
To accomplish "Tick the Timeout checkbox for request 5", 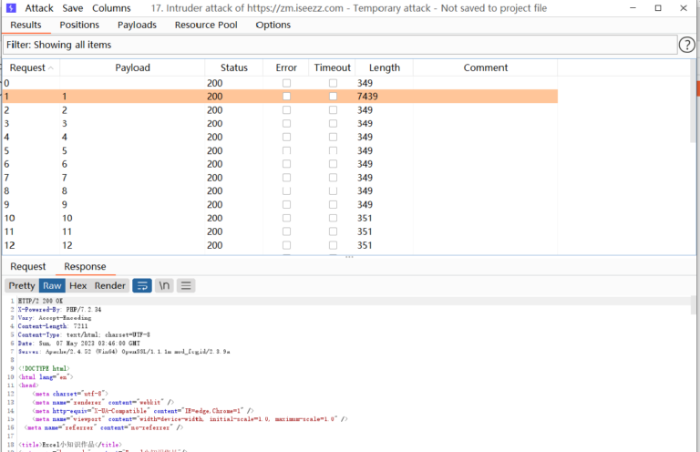I will tap(333, 150).
